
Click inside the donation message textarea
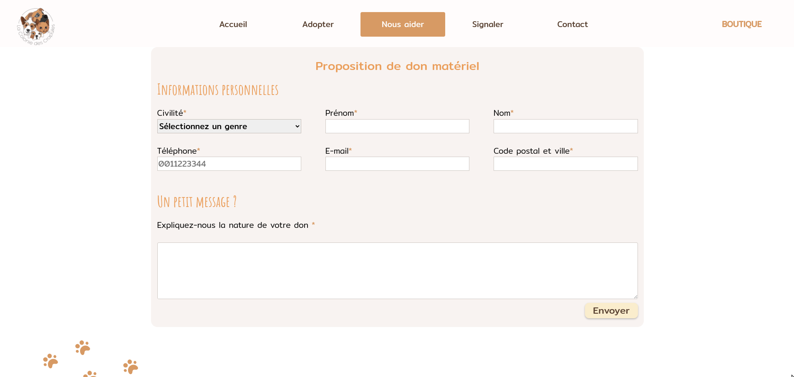[x=397, y=270]
